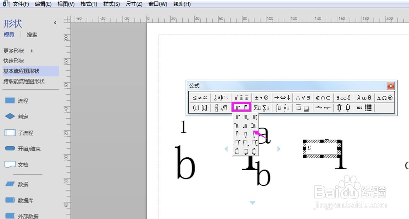
Task: Open integral templates palette
Action: pyautogui.click(x=282, y=108)
